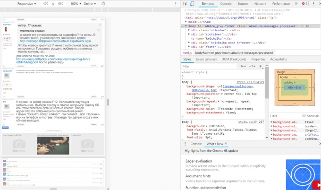
Task: Toggle the :hov element state panel
Action: coord(243,66)
